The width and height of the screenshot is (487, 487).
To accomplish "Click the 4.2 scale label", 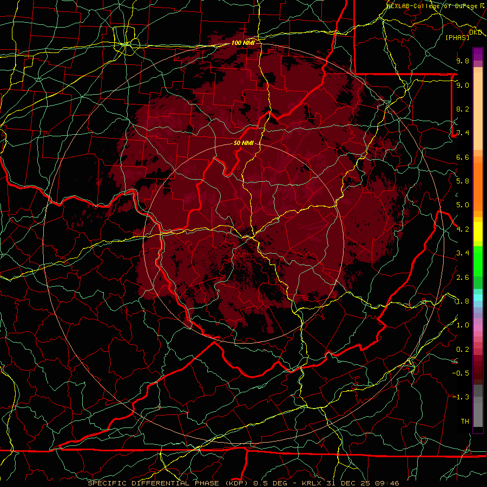I will pyautogui.click(x=463, y=229).
